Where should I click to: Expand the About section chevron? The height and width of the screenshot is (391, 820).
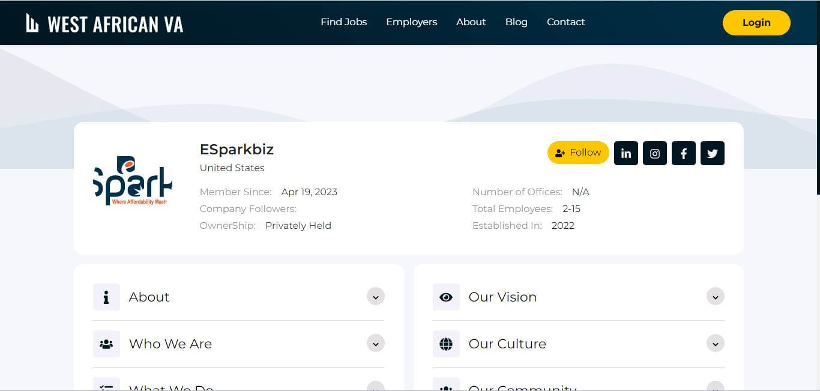376,296
